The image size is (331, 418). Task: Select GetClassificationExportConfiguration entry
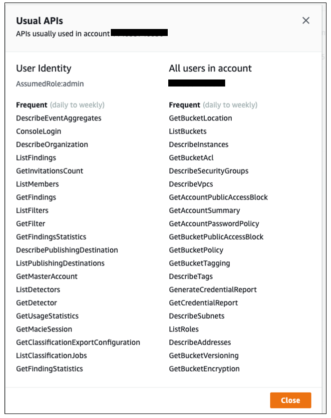78,342
